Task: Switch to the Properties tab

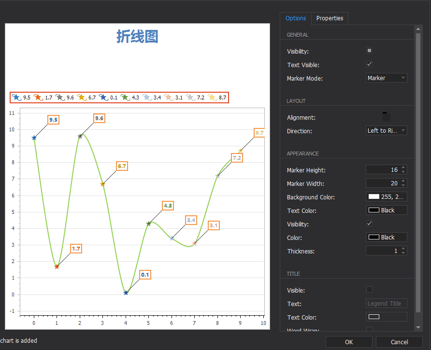Action: 330,18
